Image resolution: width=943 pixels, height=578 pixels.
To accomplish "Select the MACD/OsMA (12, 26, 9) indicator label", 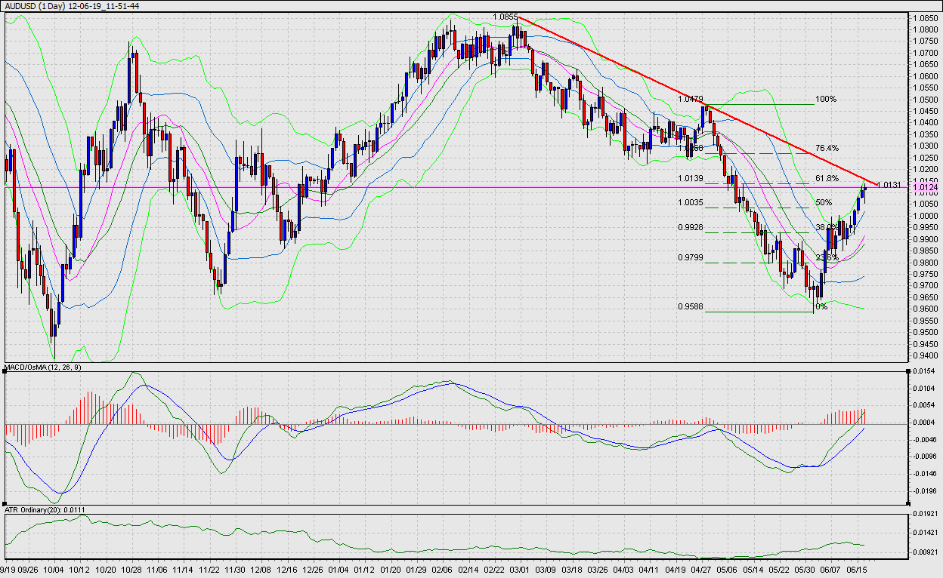I will pos(43,367).
